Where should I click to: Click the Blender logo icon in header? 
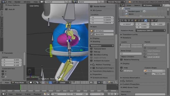[x=130, y=2]
